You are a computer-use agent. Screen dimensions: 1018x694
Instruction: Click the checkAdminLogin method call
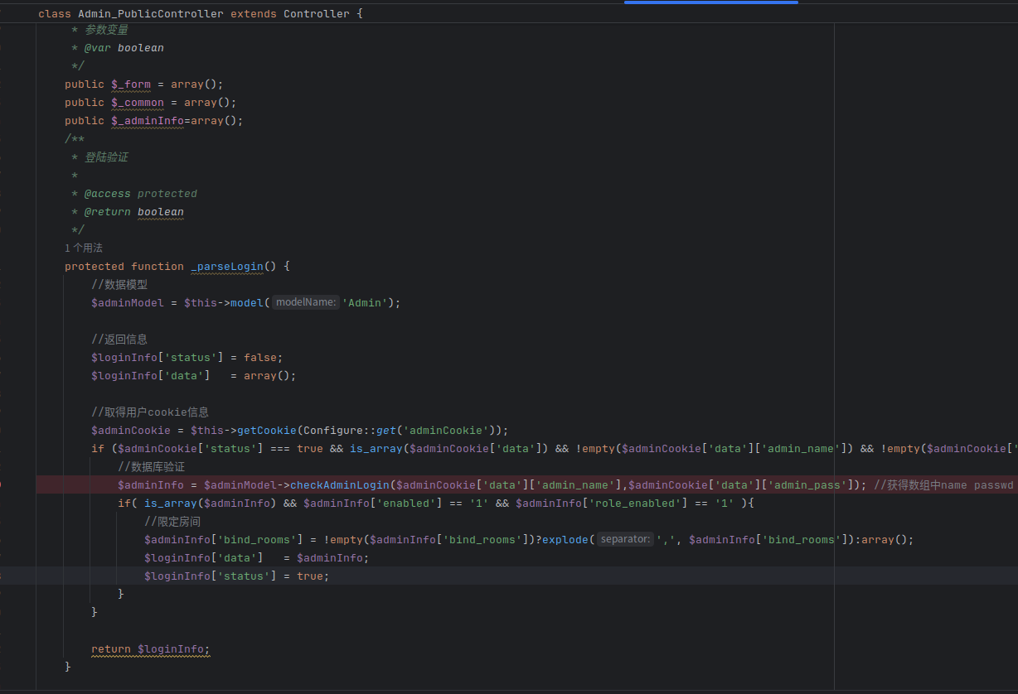click(340, 485)
